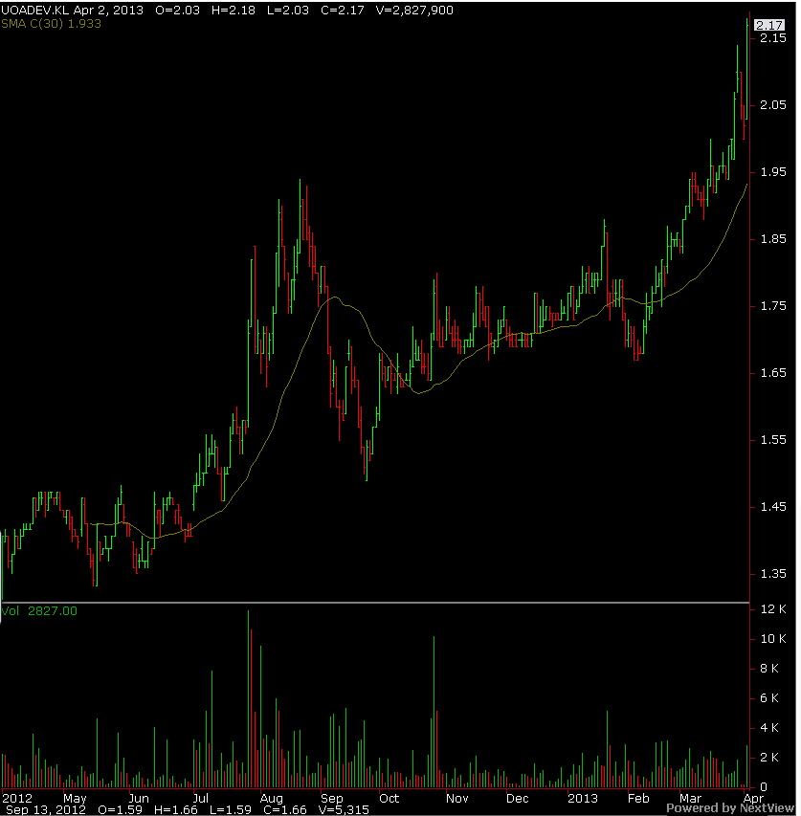Click the Mar label on time axis
This screenshot has width=801, height=816.
(x=690, y=798)
